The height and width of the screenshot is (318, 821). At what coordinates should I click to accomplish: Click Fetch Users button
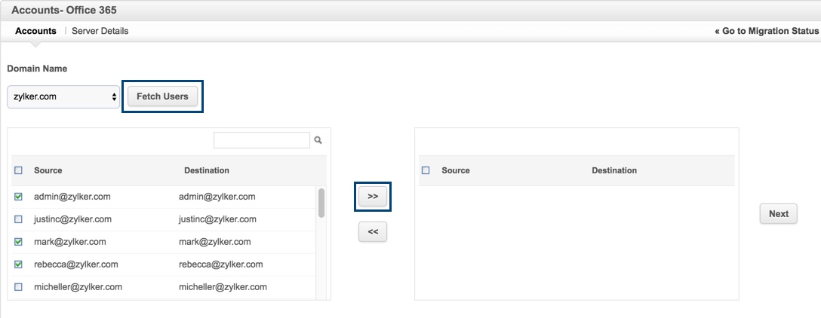tap(162, 96)
